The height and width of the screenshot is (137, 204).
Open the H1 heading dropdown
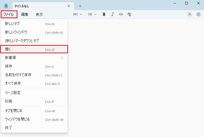pos(78,15)
